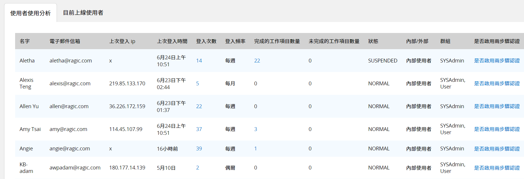Open KB-adam's login count 2
524x179 pixels.
tap(198, 168)
